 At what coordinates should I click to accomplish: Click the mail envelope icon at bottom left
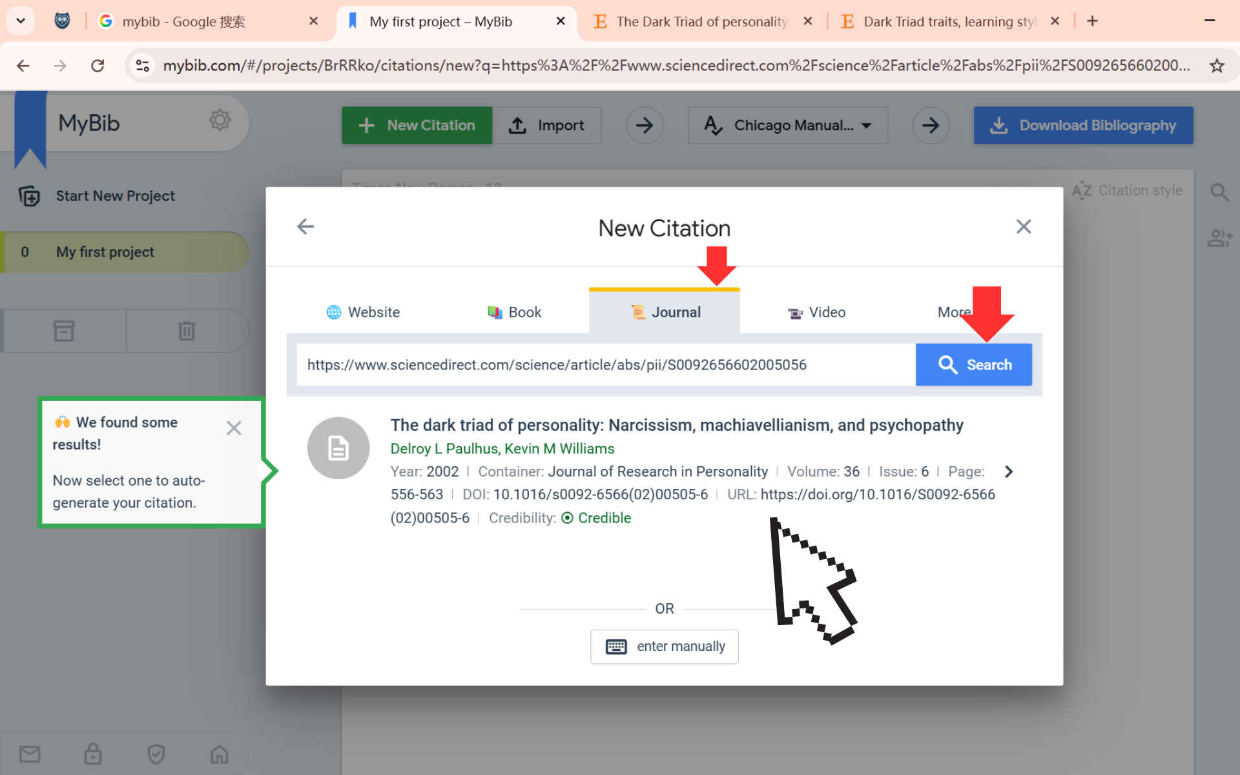tap(30, 754)
